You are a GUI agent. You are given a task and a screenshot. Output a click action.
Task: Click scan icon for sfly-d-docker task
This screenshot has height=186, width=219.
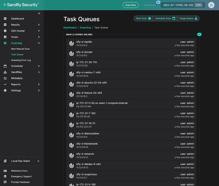(72, 54)
